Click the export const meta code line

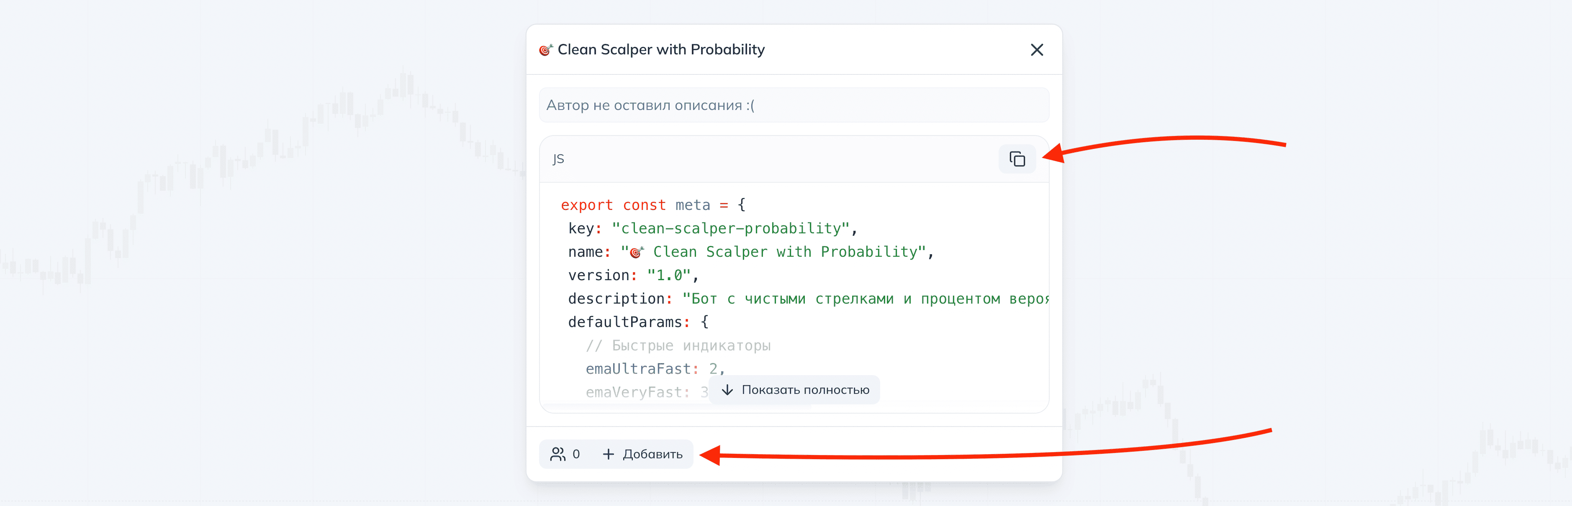tap(652, 205)
